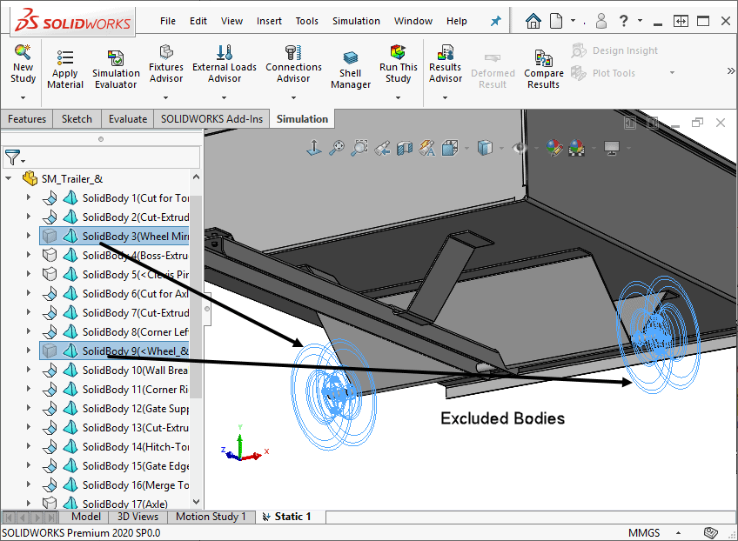Open the units MMGS dropdown arrow
738x541 pixels.
pyautogui.click(x=678, y=533)
